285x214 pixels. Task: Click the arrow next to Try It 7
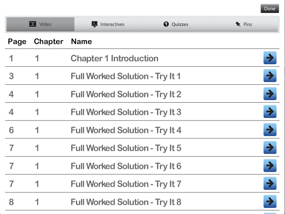click(x=270, y=184)
